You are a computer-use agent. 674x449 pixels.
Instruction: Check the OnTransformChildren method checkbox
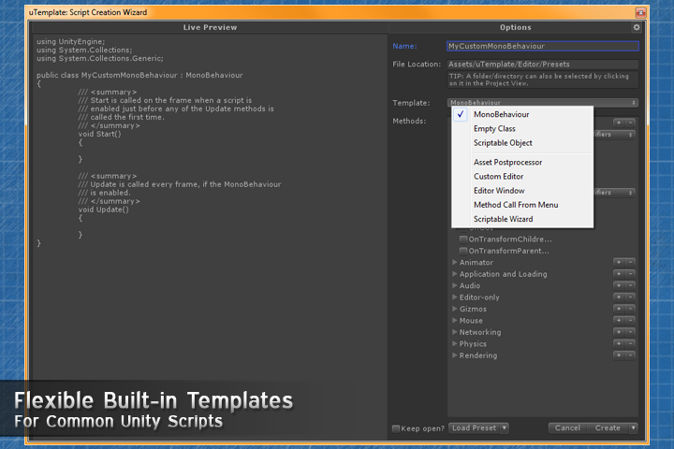463,239
